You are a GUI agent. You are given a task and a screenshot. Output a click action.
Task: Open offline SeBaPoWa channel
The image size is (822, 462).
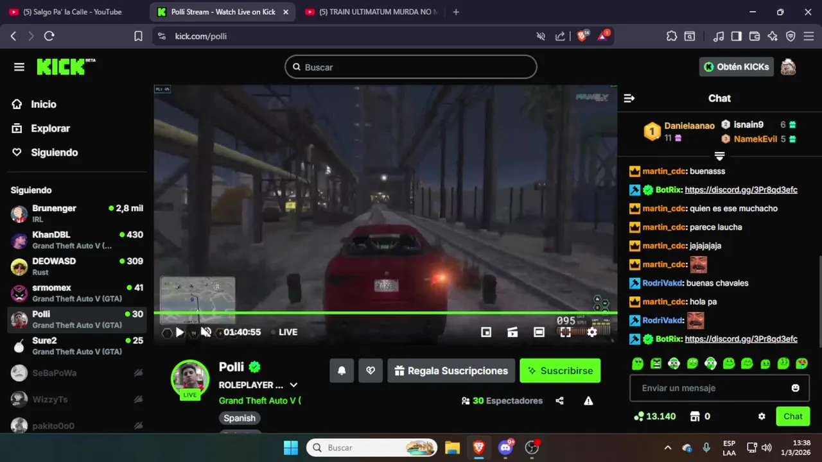click(77, 373)
